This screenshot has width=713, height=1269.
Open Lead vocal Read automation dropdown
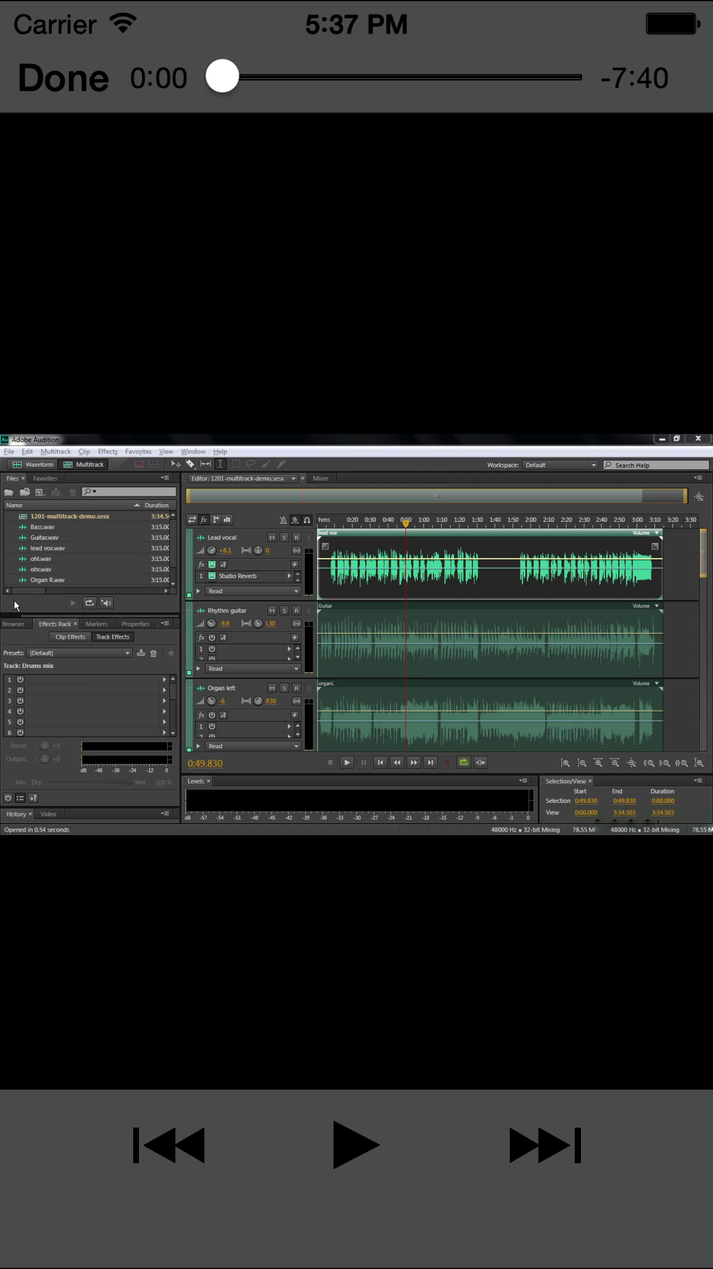point(253,591)
